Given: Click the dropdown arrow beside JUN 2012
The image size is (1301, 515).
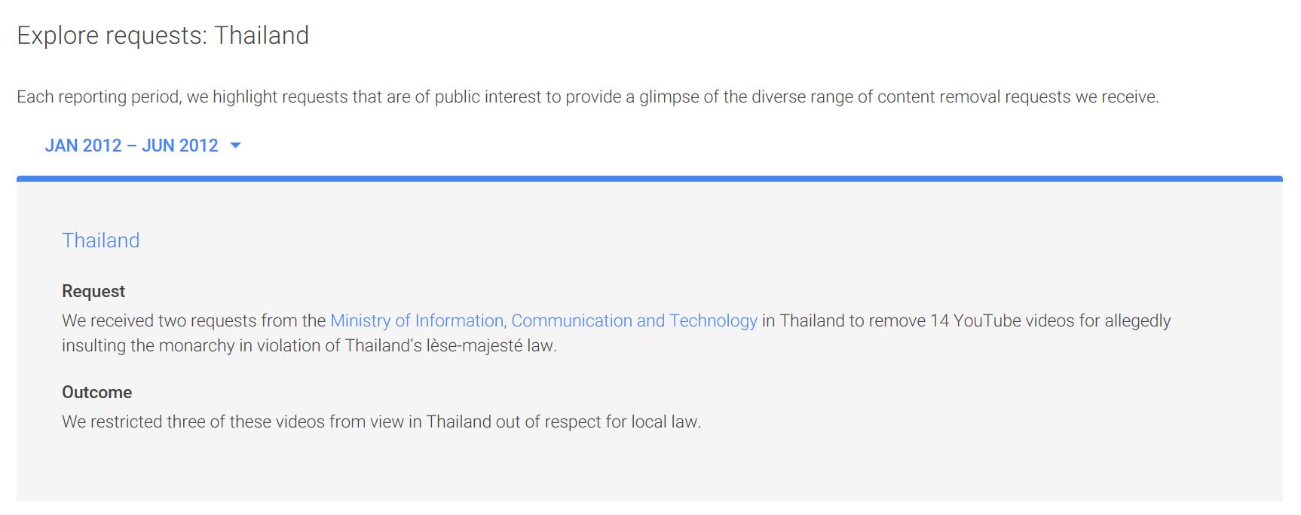Looking at the screenshot, I should 235,146.
